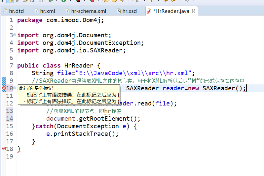Collapse the import block at line 3

tap(15, 35)
